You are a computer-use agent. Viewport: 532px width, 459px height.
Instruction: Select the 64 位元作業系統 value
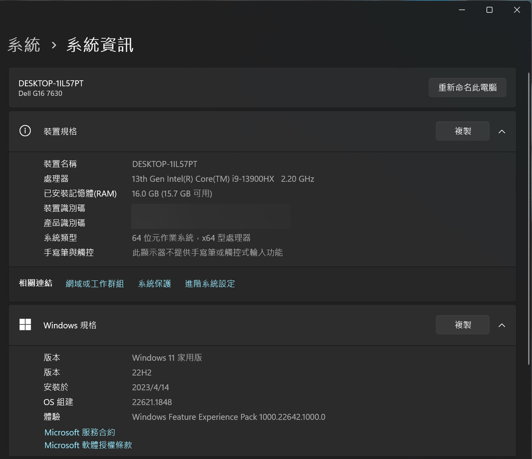pos(192,238)
